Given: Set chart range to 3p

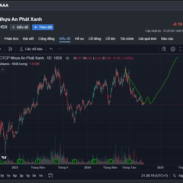Looking at the screenshot, I should pos(21,176).
